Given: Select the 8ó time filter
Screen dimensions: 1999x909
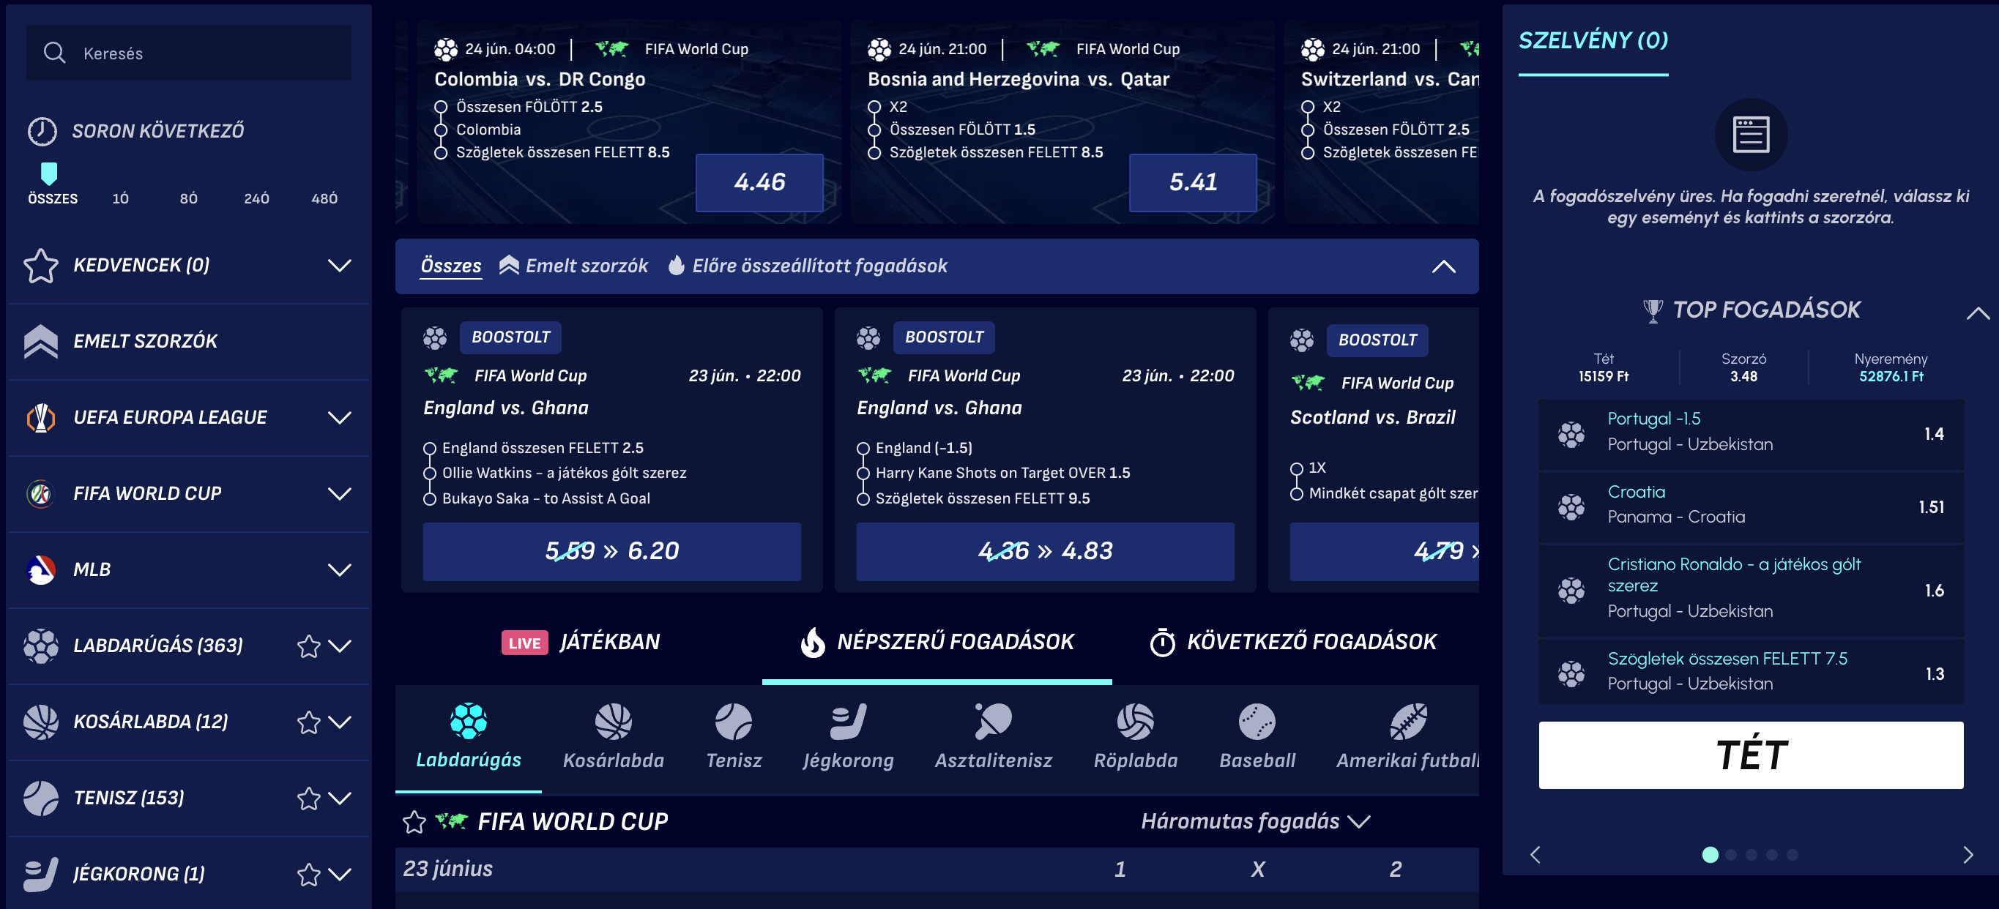Looking at the screenshot, I should pos(189,198).
